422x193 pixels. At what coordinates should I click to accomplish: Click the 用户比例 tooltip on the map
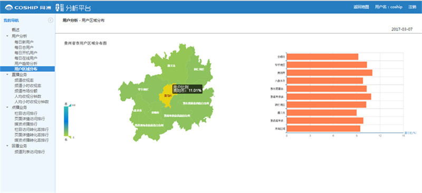click(187, 89)
